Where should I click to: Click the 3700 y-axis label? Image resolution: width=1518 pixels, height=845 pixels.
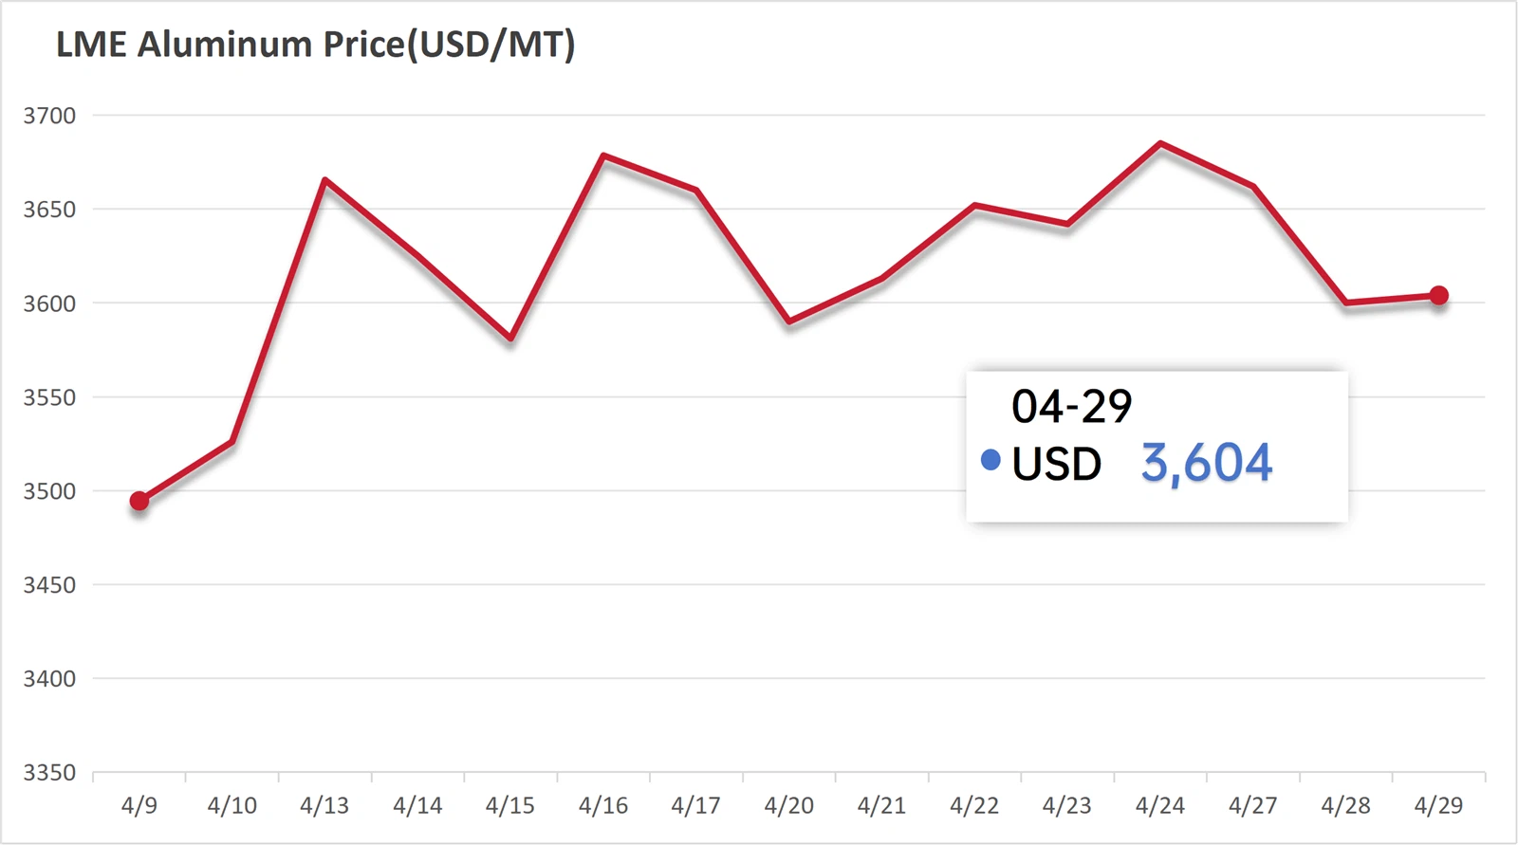(x=49, y=116)
